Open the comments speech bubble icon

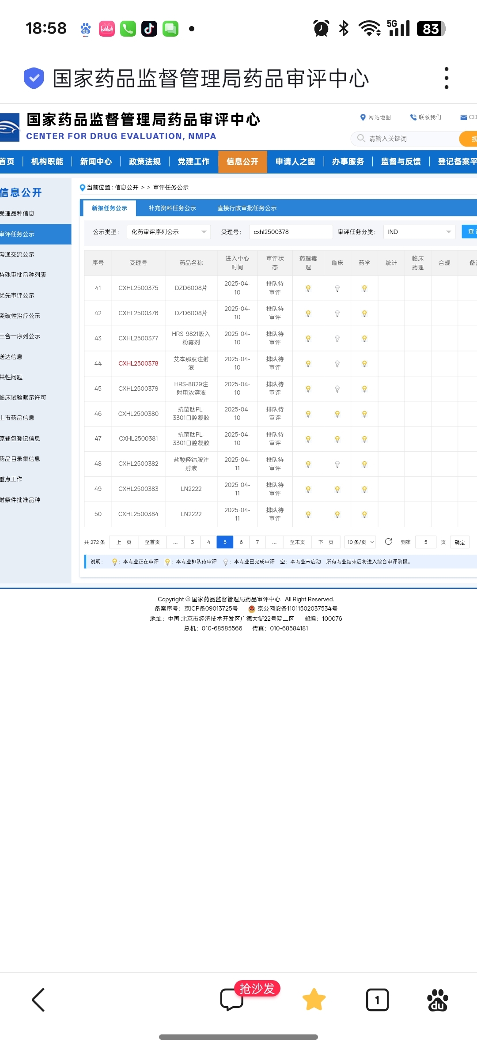[232, 1000]
